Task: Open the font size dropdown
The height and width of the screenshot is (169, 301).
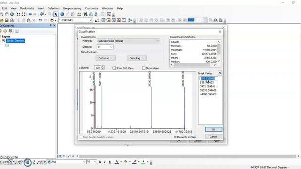Action: click(95, 162)
